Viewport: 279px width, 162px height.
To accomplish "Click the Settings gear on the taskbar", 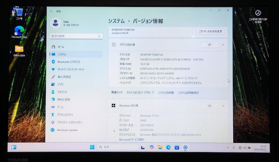I will click(x=185, y=147).
